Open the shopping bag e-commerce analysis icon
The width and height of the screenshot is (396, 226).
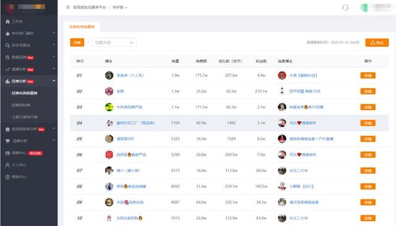[7, 129]
